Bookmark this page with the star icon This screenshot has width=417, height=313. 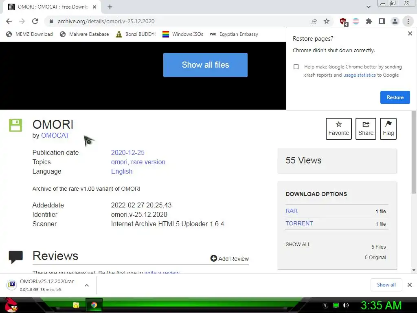click(327, 21)
